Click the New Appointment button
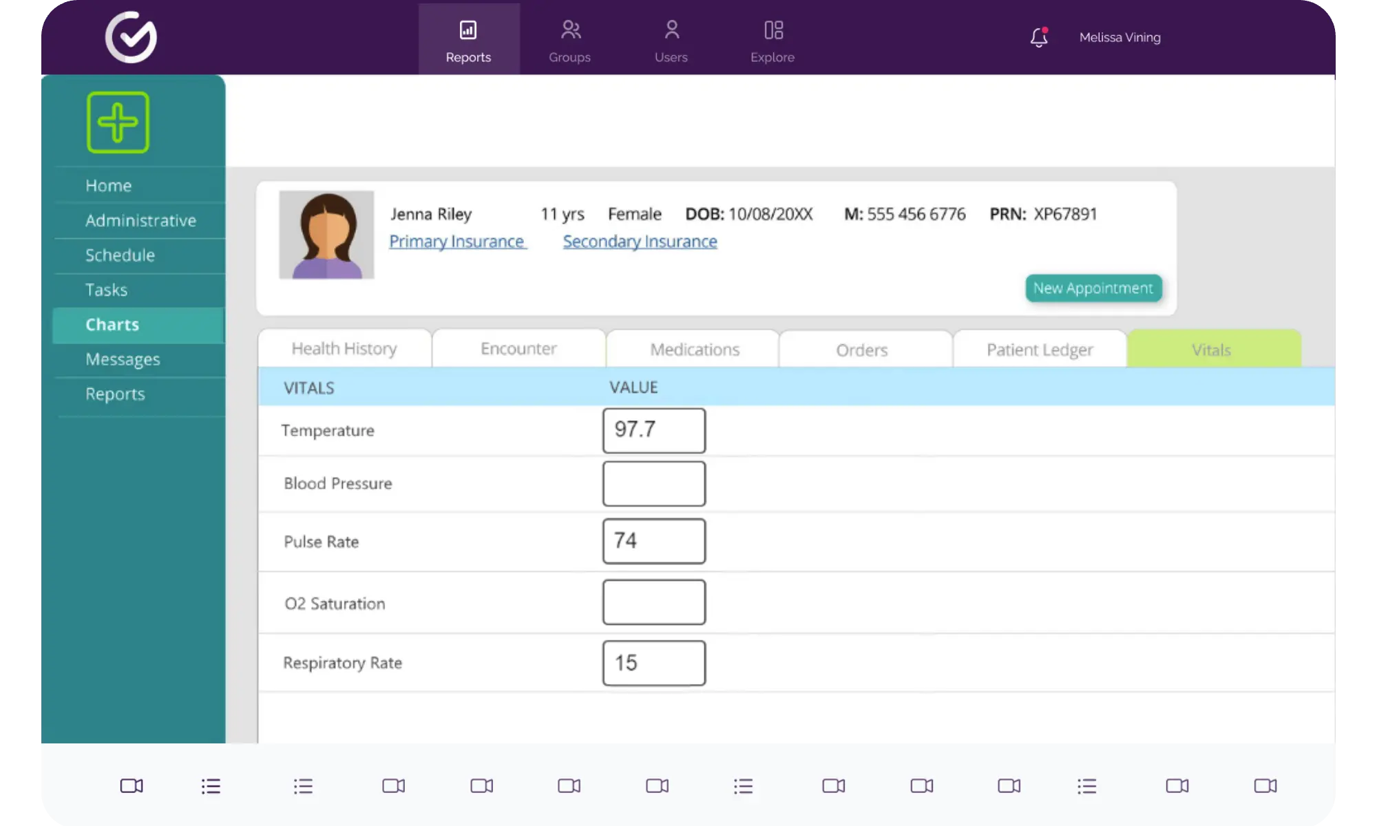Screen dimensions: 1377x826 tap(1093, 288)
